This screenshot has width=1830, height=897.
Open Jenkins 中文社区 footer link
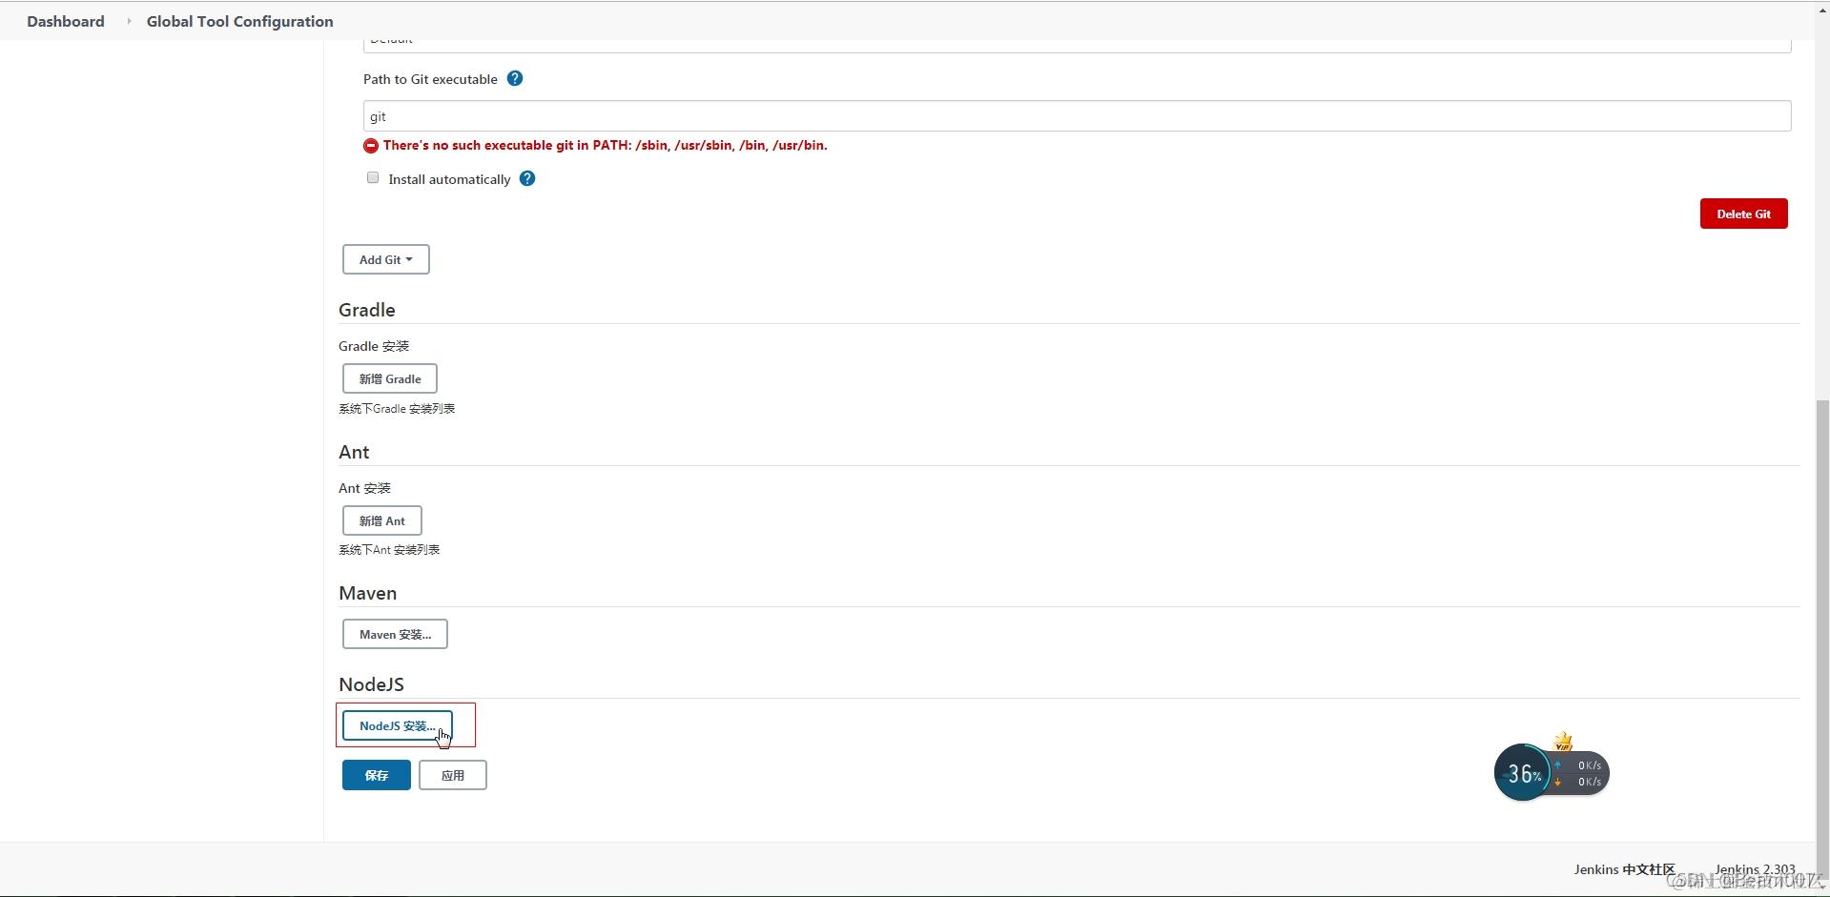pos(1624,869)
